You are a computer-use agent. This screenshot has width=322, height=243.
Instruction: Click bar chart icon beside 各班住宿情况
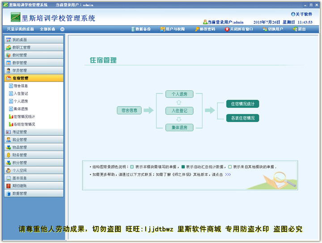pos(11,124)
